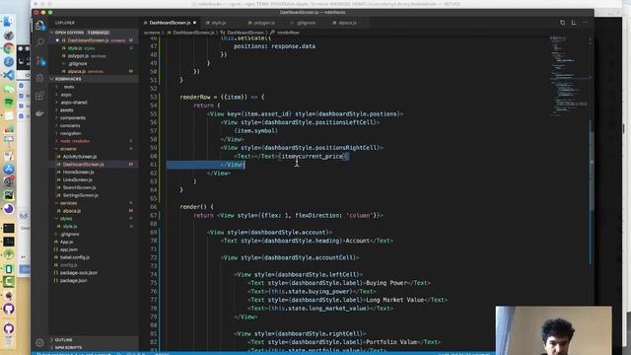Open Google Chrome from the dock
This screenshot has width=631, height=355.
(x=9, y=48)
